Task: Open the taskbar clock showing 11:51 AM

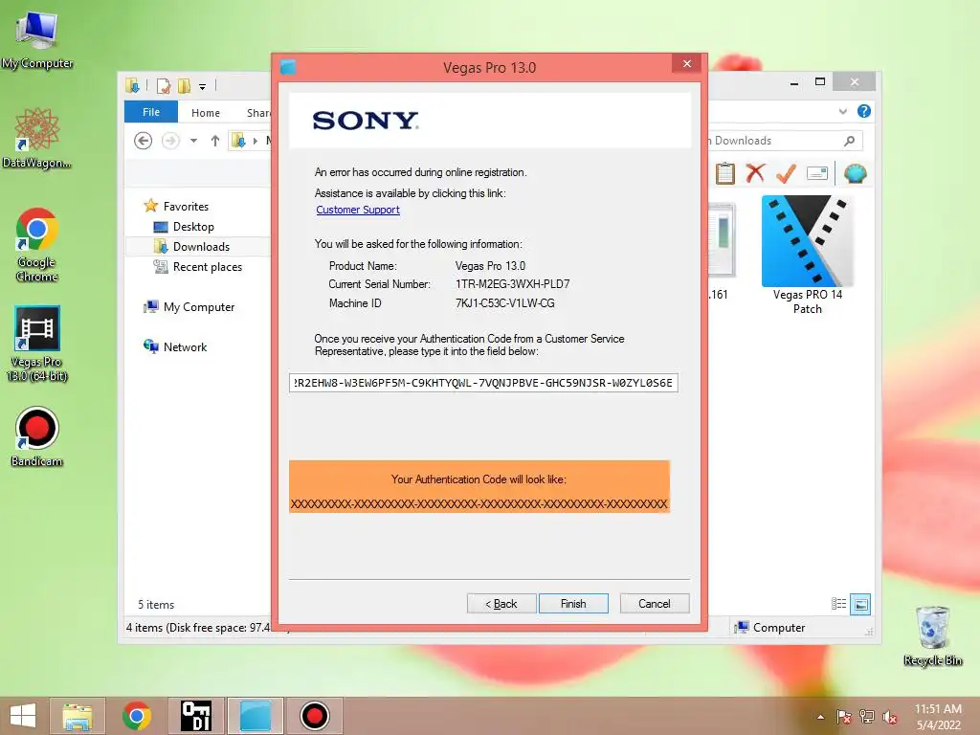Action: [x=938, y=717]
